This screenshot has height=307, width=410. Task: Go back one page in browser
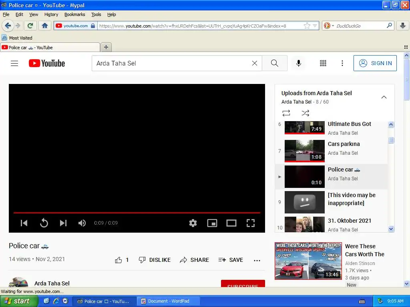8,26
